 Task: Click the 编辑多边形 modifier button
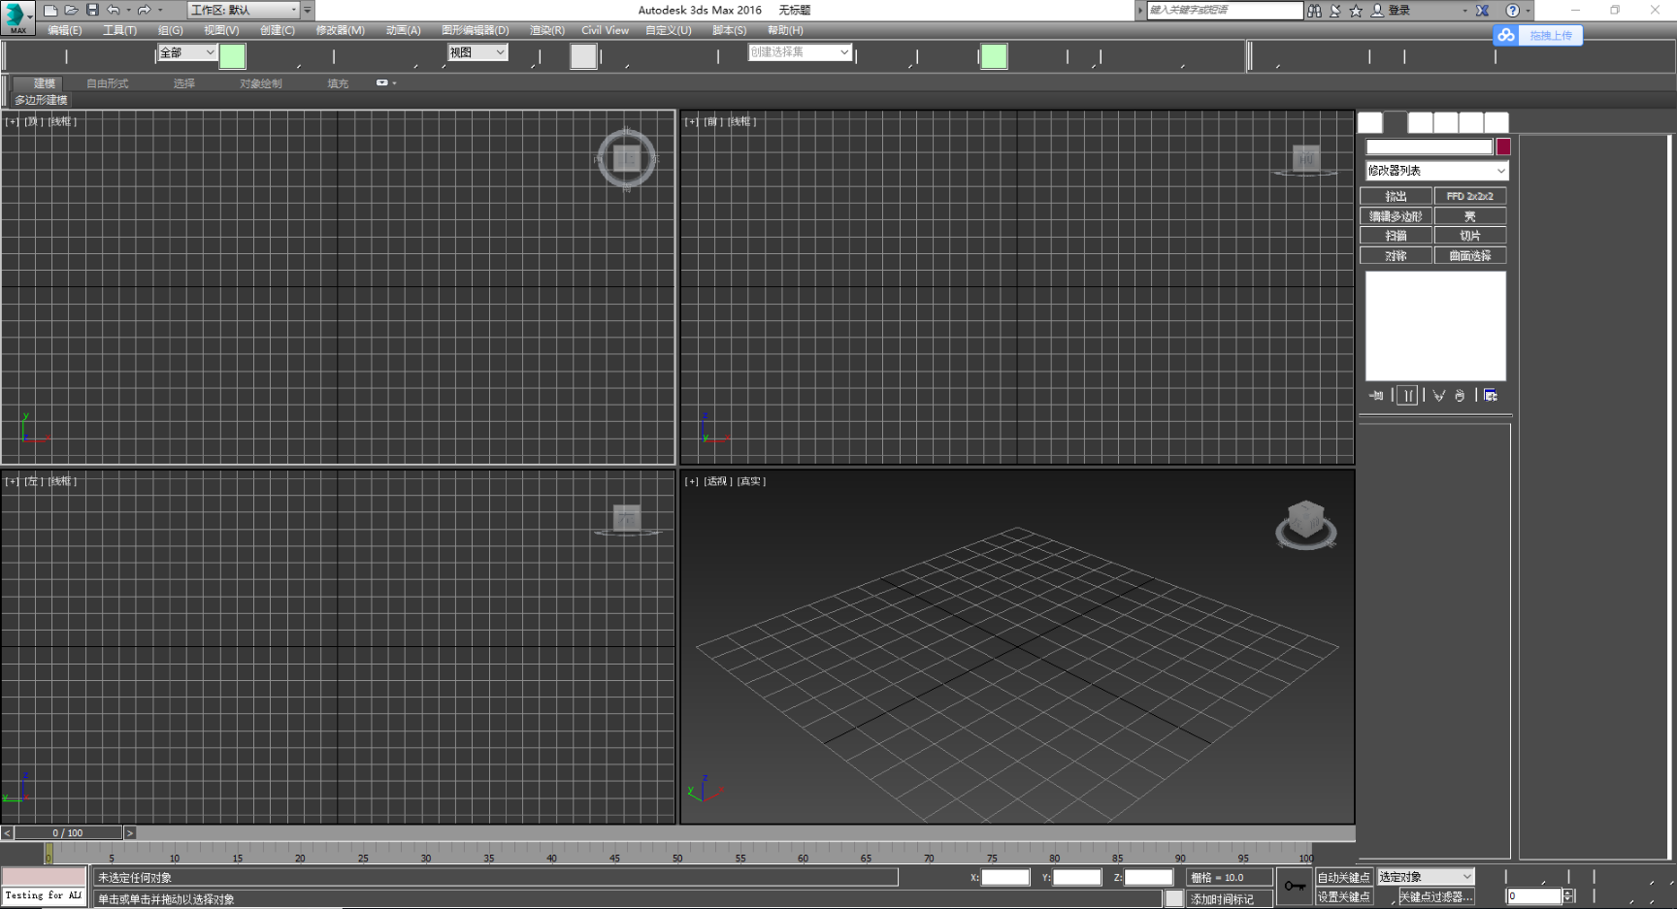(x=1396, y=216)
